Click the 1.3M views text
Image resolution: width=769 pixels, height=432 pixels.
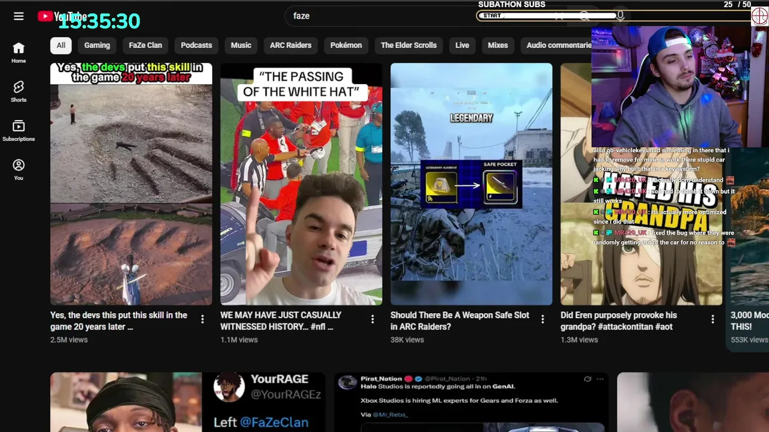coord(579,340)
